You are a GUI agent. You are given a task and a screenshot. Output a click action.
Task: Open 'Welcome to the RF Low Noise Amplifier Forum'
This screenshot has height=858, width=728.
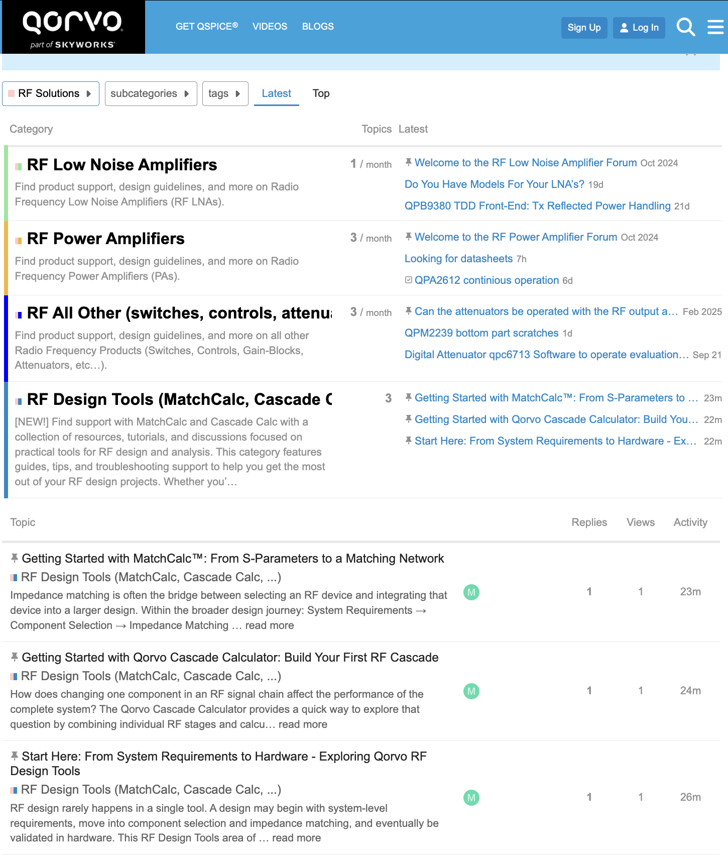point(526,163)
